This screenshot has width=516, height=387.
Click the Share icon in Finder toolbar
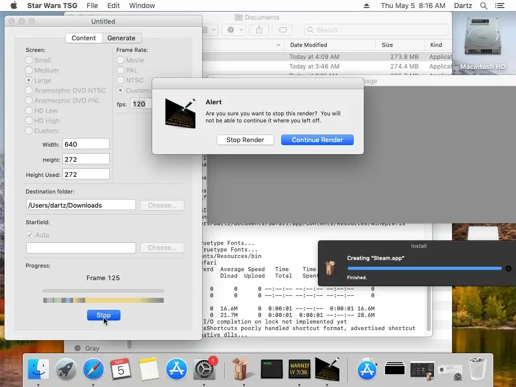click(260, 30)
